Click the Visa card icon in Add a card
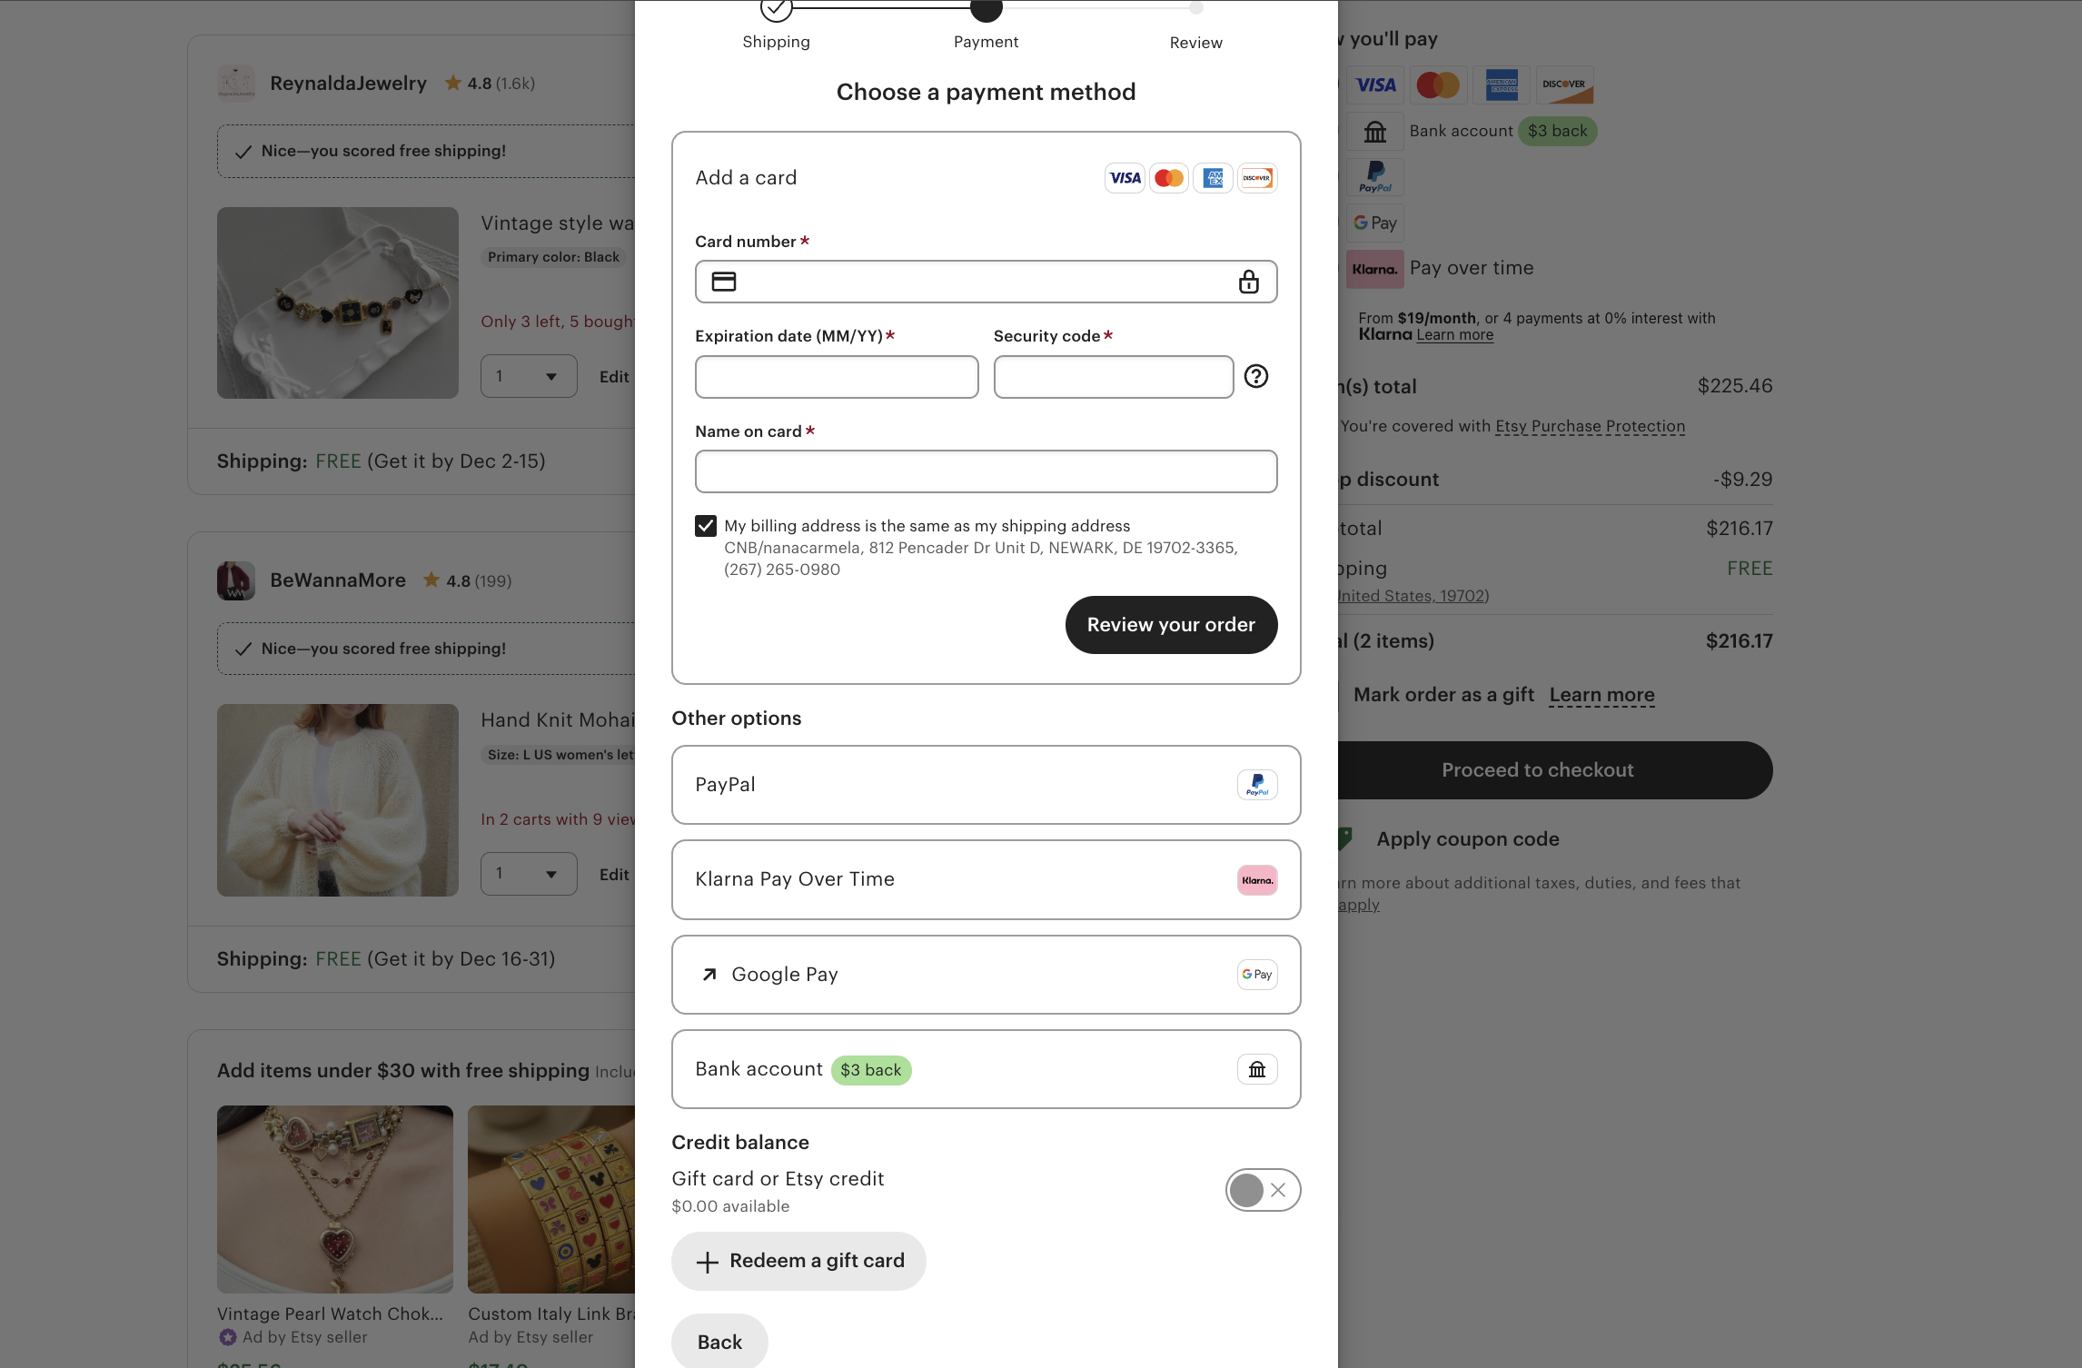The width and height of the screenshot is (2082, 1368). [1125, 178]
